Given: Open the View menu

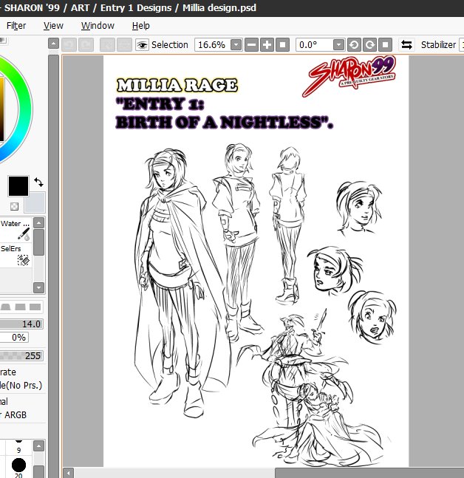Looking at the screenshot, I should click(x=53, y=26).
